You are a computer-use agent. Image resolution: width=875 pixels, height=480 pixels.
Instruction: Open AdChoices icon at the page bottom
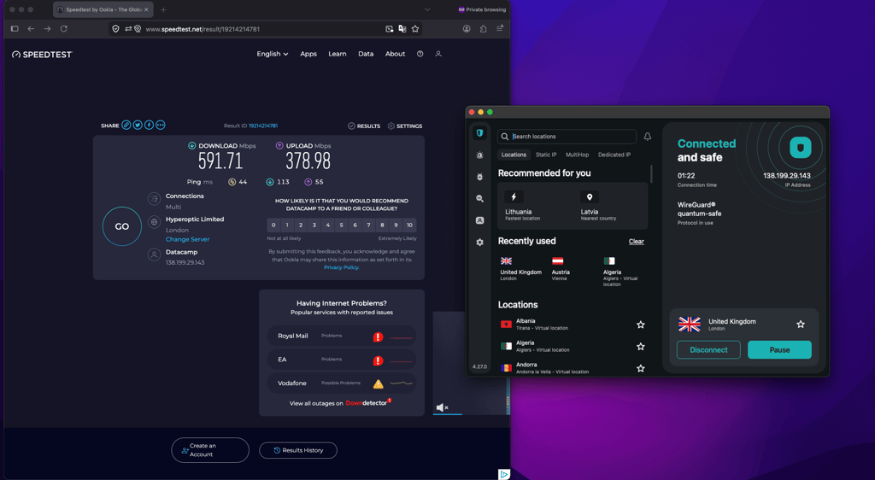click(504, 474)
